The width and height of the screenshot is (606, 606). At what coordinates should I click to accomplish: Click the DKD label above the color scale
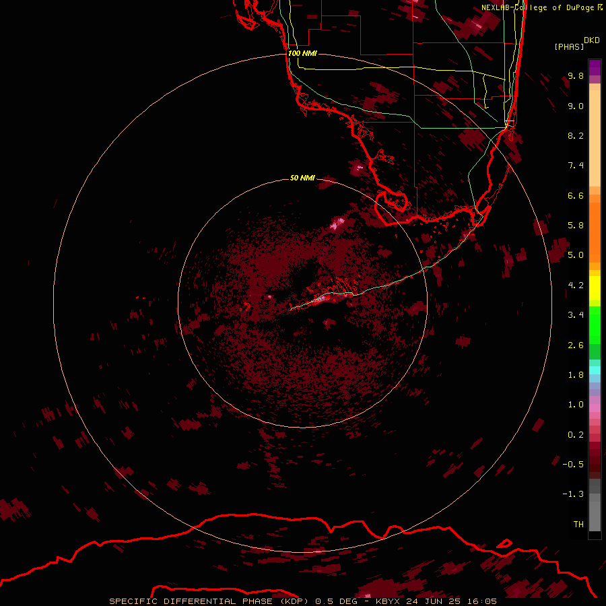(x=592, y=40)
